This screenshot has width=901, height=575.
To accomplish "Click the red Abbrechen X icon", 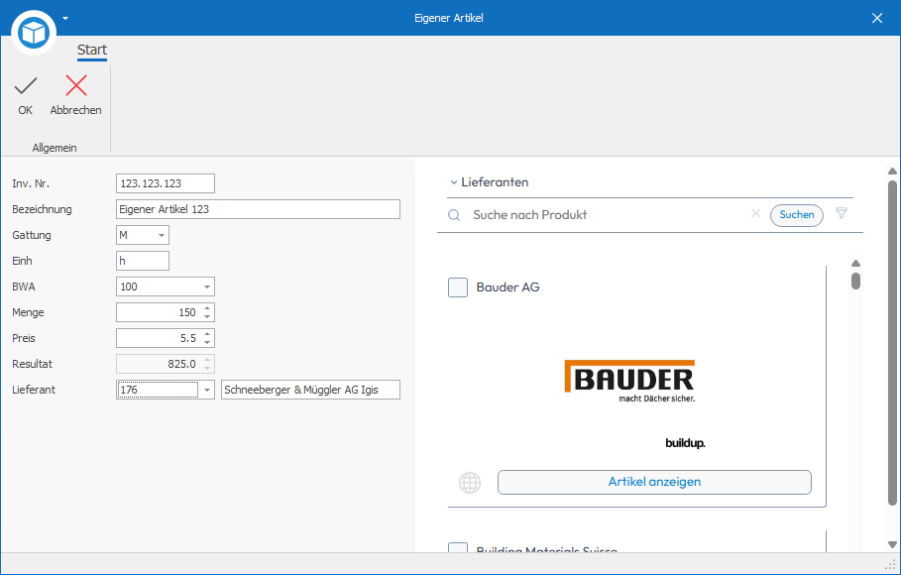I will [76, 85].
